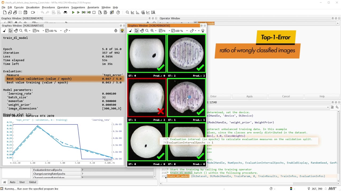The width and height of the screenshot is (341, 191).
Task: Expand hidden toolbar items chevron in window H2B24DB6DE50
Action: (199, 31)
